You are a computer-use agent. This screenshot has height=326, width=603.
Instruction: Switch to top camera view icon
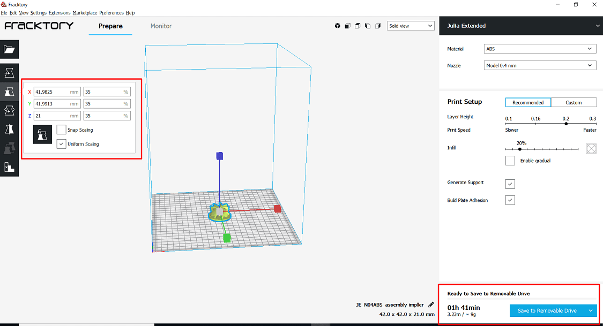tap(358, 26)
